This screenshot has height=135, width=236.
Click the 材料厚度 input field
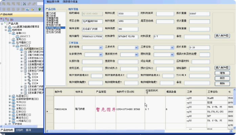click(163, 36)
